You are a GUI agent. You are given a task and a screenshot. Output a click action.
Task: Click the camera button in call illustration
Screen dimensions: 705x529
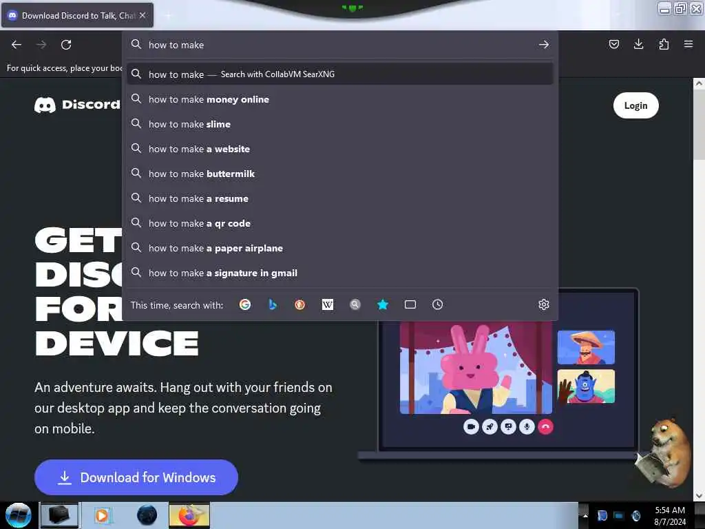point(471,426)
